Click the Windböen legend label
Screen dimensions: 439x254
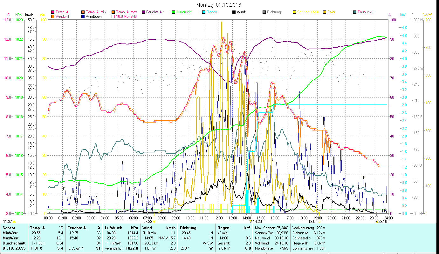pyautogui.click(x=93, y=16)
